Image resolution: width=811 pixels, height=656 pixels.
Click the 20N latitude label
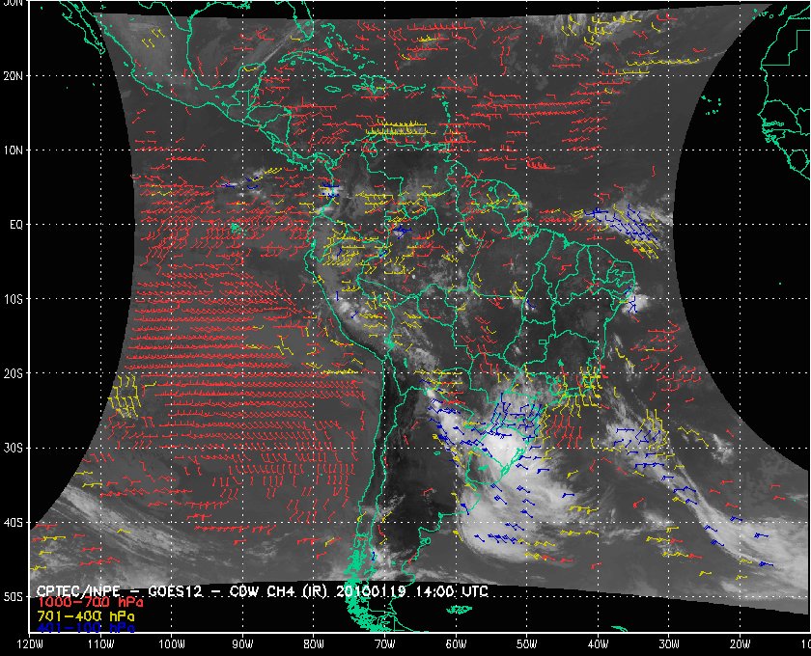tap(13, 76)
